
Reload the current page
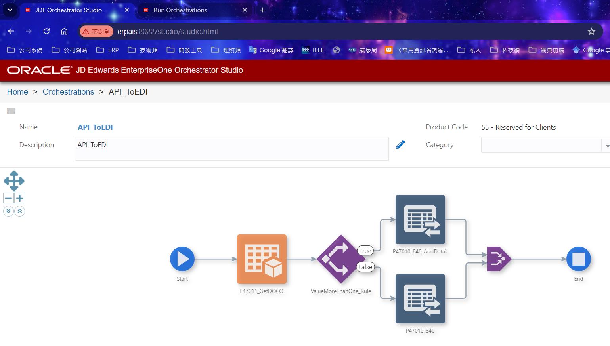(46, 31)
